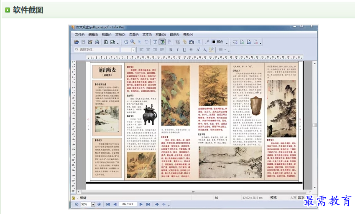Open the page toolbar options arrow

pos(261,43)
